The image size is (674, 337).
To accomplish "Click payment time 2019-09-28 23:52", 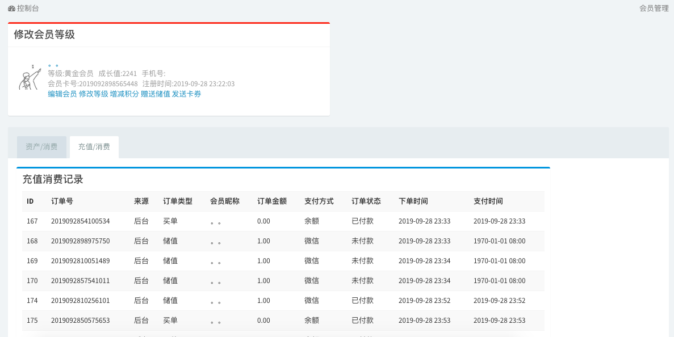I will click(x=500, y=301).
